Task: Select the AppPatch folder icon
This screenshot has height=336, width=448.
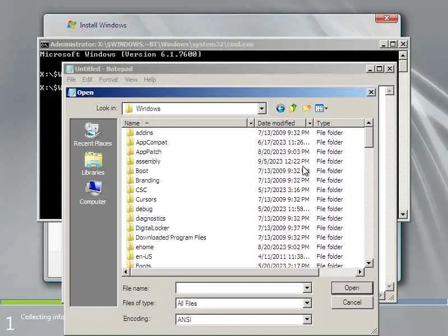Action: (130, 151)
